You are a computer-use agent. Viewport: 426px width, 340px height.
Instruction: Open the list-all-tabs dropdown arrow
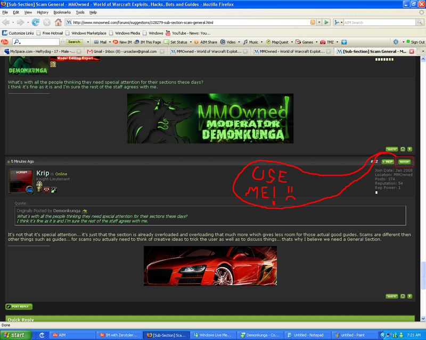tap(422, 51)
